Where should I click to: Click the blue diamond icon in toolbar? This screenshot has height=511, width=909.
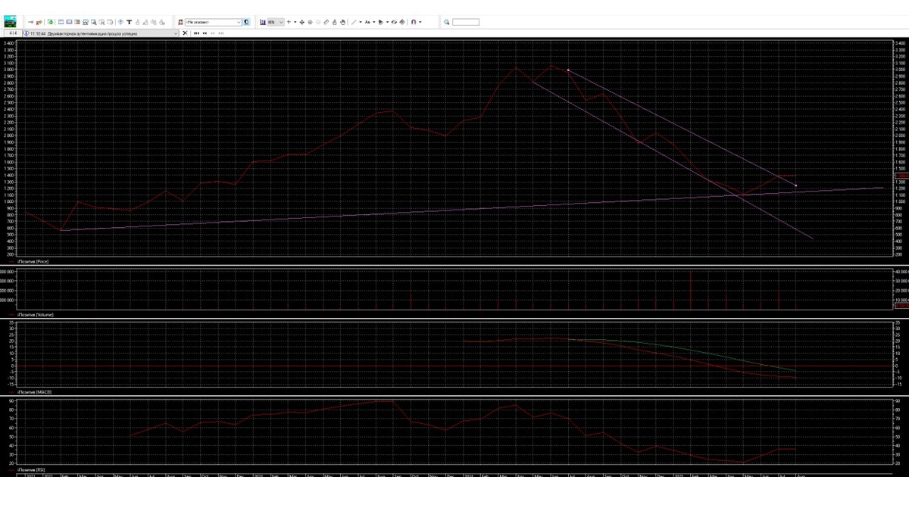click(120, 22)
